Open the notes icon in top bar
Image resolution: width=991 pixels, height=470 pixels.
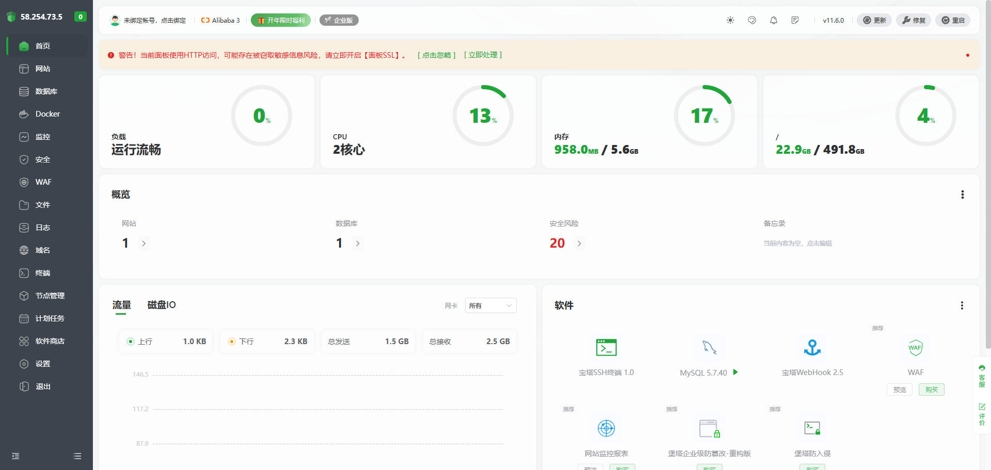795,20
